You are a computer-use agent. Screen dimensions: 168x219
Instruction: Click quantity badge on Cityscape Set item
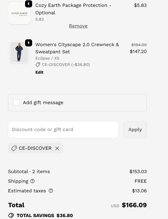(29, 43)
